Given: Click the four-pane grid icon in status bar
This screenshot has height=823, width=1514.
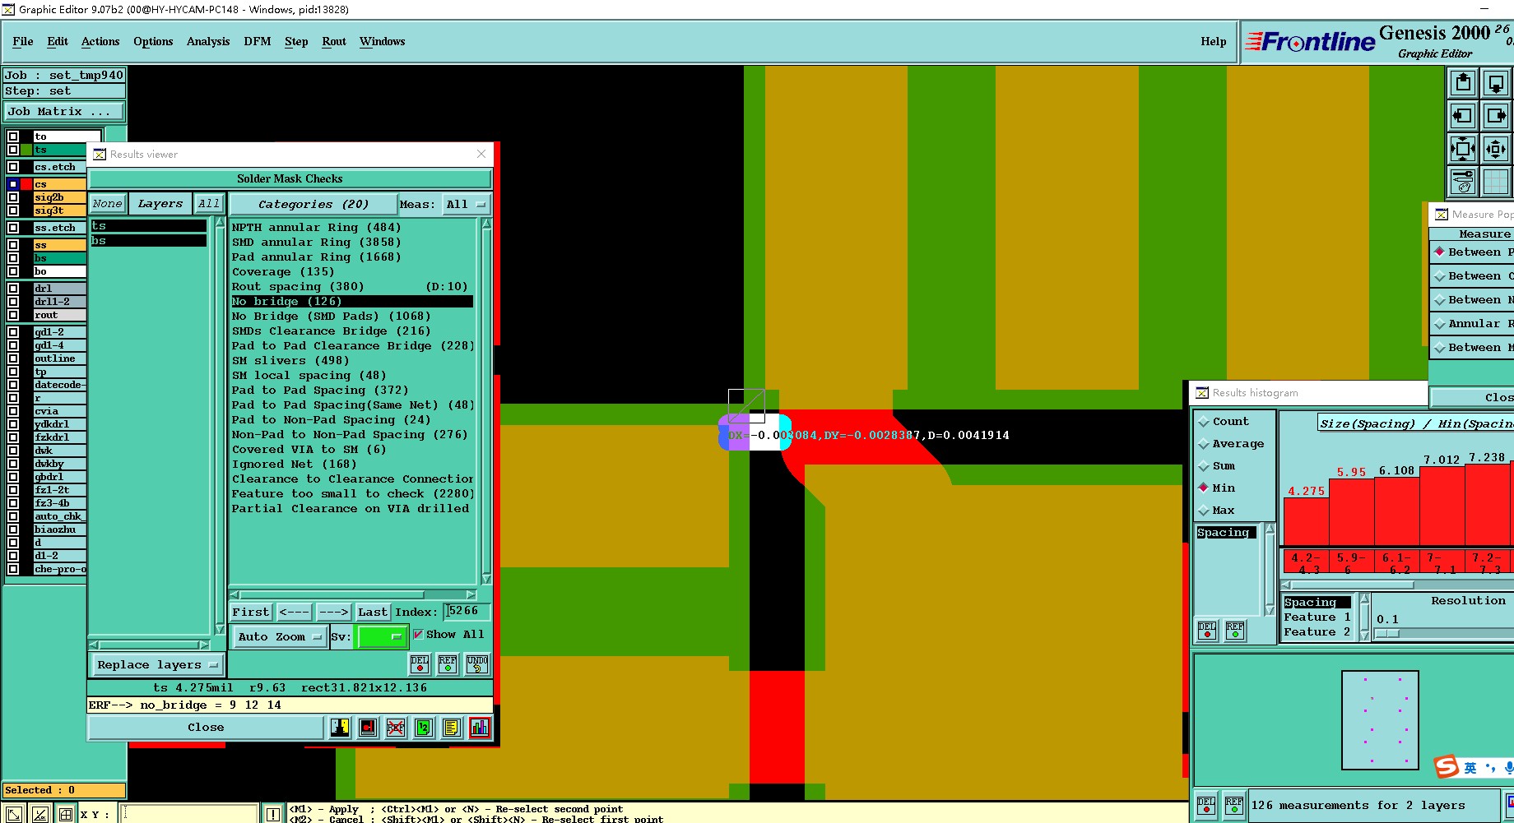Looking at the screenshot, I should tap(66, 815).
